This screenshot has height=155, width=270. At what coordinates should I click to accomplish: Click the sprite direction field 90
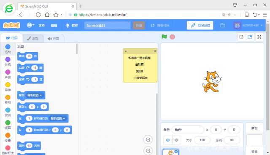232,140
